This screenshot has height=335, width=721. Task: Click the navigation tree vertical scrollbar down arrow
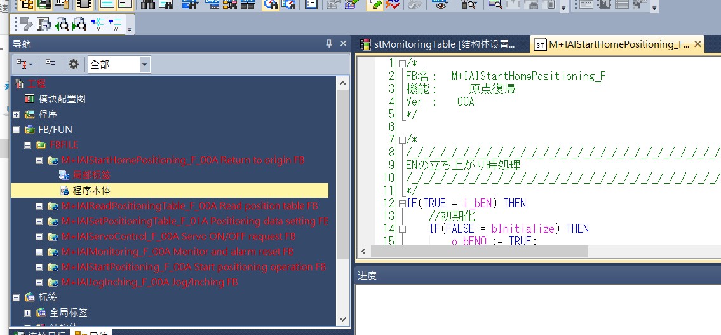pyautogui.click(x=343, y=319)
